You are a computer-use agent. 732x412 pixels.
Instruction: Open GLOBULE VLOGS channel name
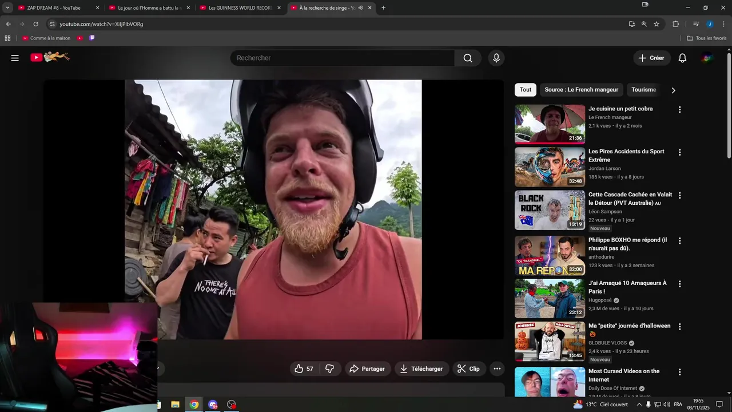click(607, 343)
